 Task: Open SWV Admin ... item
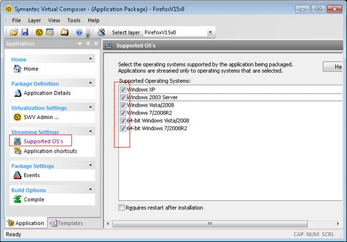click(x=41, y=117)
